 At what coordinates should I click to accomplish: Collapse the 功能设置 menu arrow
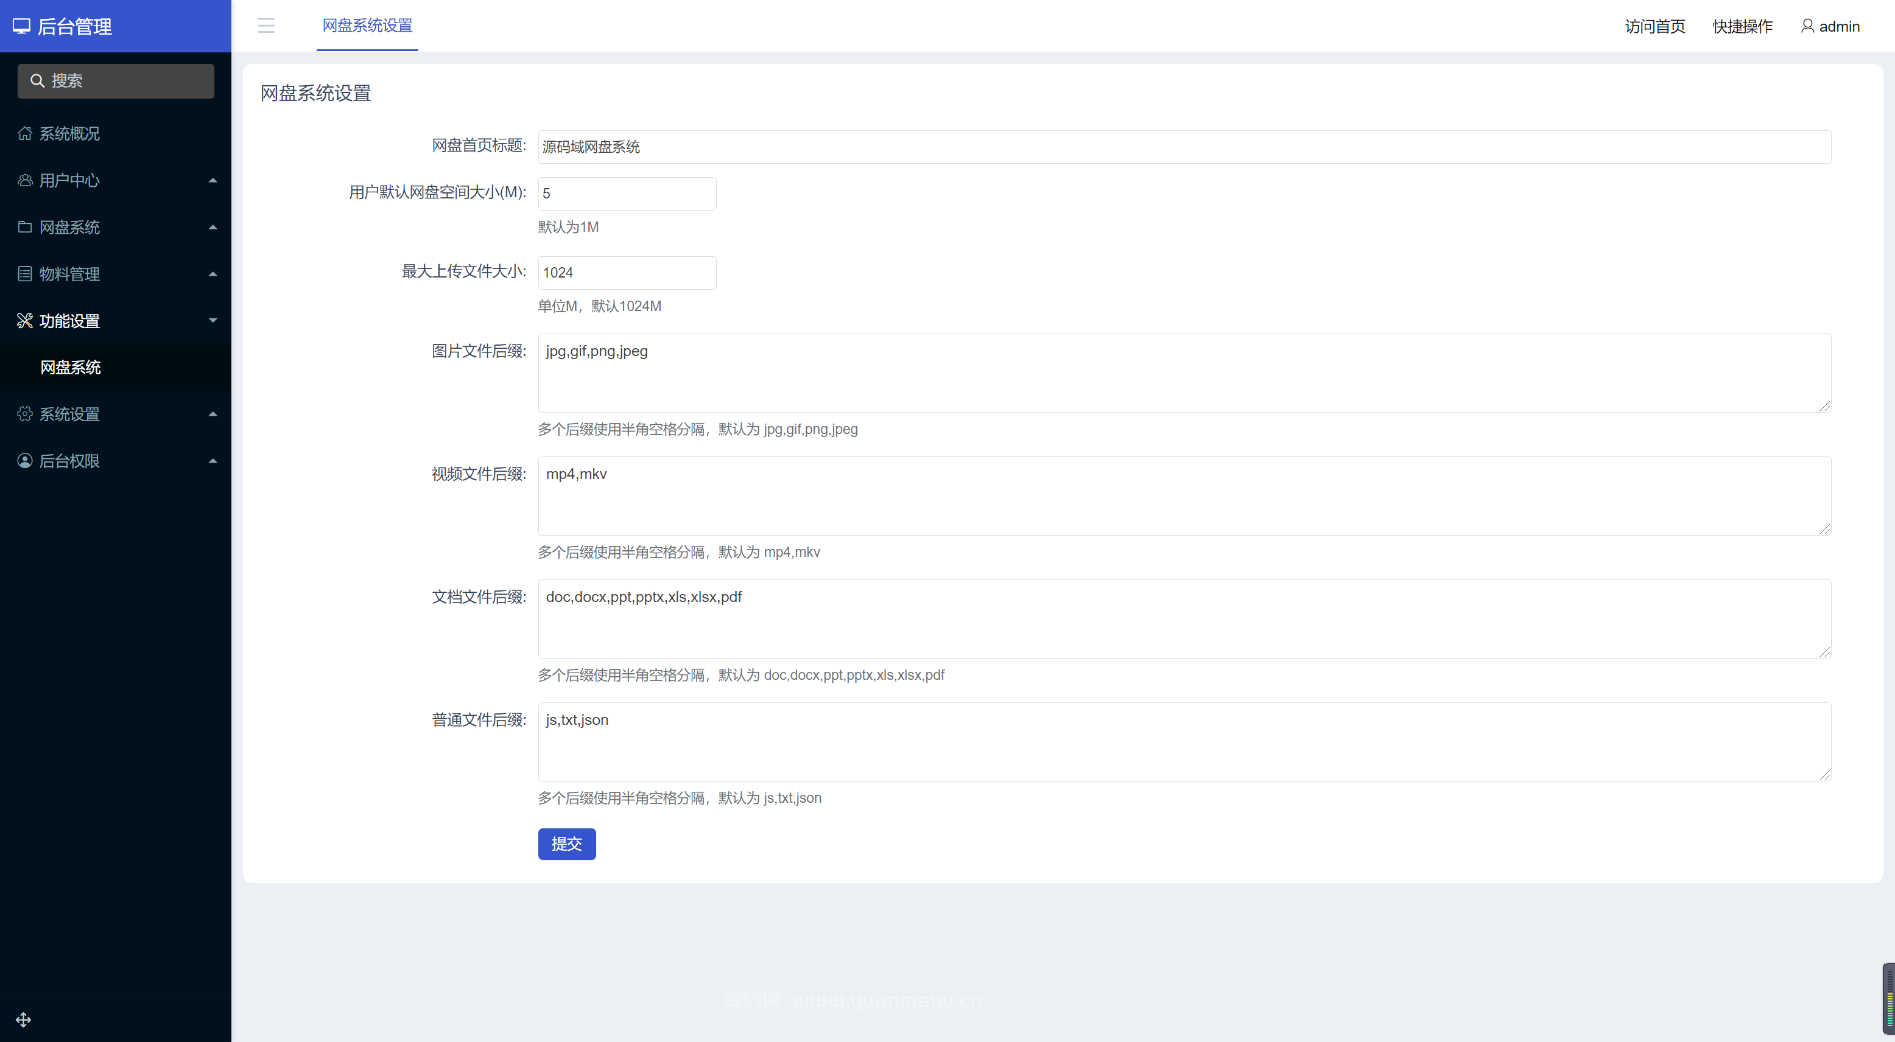point(213,321)
